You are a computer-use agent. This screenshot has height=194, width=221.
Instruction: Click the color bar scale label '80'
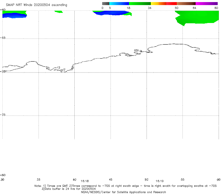click(216, 8)
